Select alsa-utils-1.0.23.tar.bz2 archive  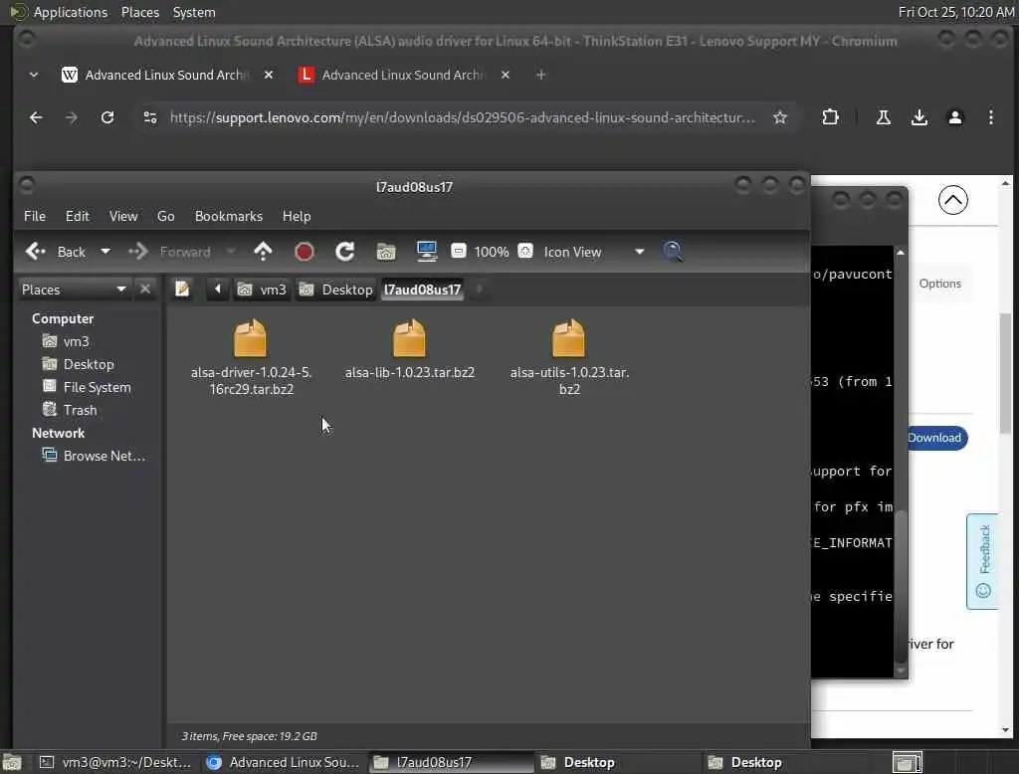click(569, 357)
